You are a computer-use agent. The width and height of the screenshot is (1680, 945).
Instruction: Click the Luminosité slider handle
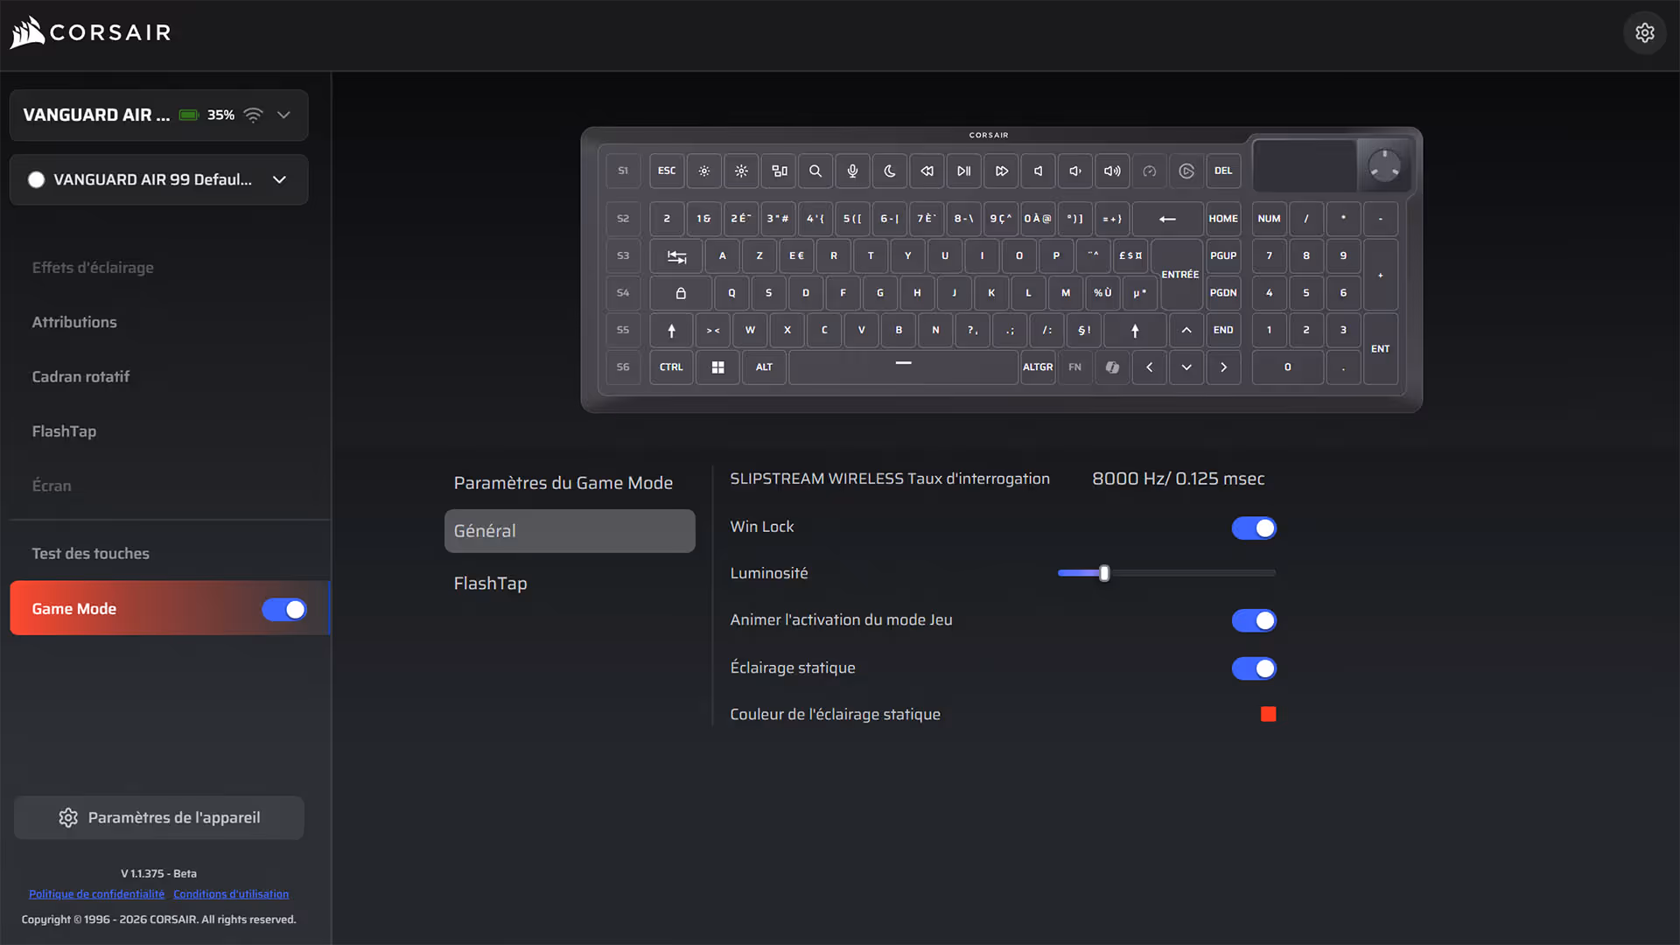click(x=1104, y=573)
